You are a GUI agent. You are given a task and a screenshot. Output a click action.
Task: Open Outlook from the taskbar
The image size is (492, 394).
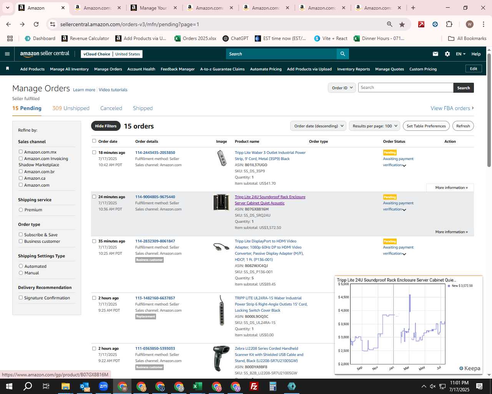point(85,386)
